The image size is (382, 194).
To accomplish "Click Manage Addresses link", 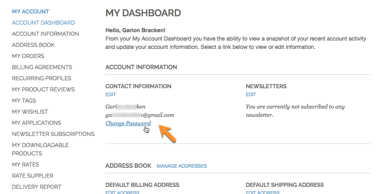I will tap(182, 166).
